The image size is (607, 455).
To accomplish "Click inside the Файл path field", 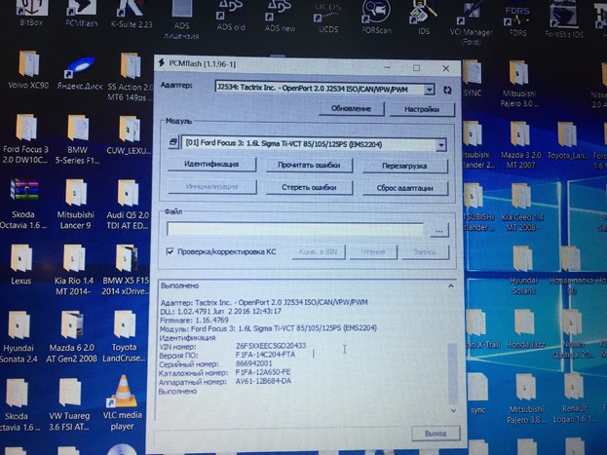I will pyautogui.click(x=294, y=229).
